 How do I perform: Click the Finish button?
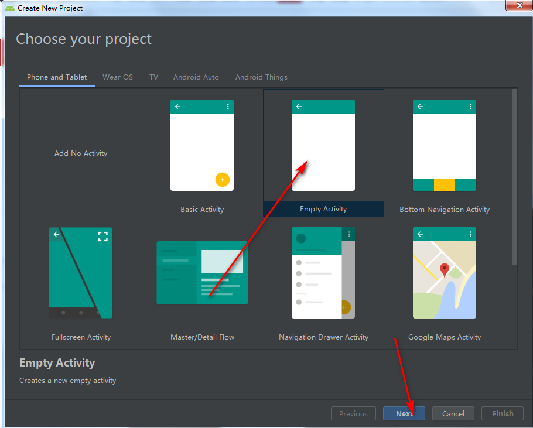(x=502, y=413)
